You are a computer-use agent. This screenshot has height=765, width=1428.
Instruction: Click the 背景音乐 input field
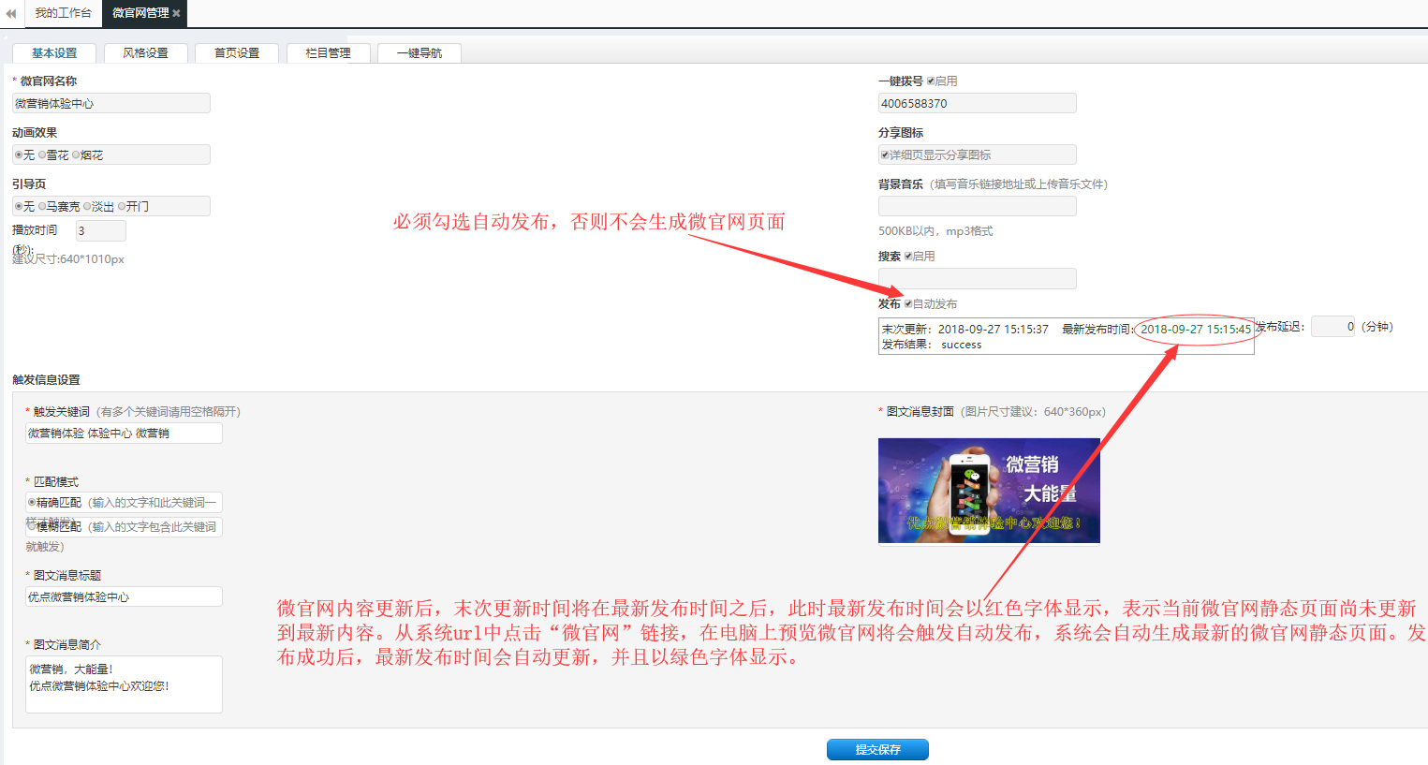tap(978, 206)
